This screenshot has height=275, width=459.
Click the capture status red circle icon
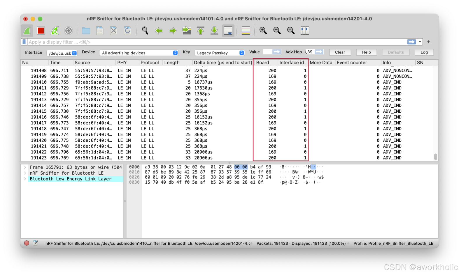pos(27,243)
